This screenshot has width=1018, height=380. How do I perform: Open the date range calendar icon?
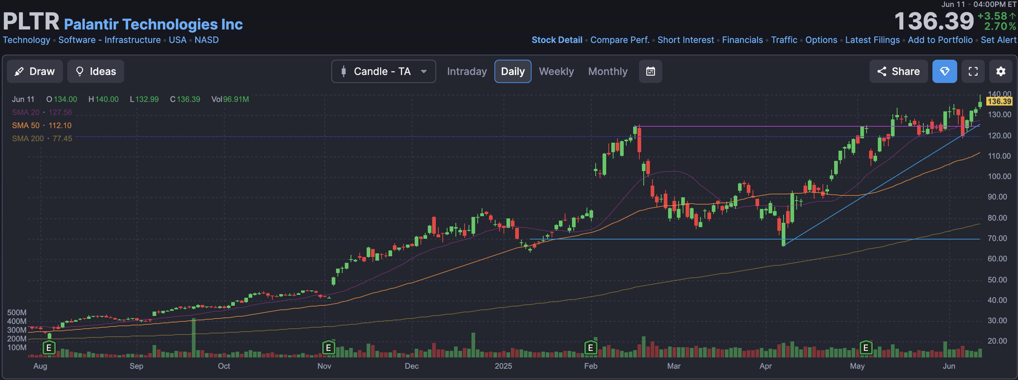point(651,71)
